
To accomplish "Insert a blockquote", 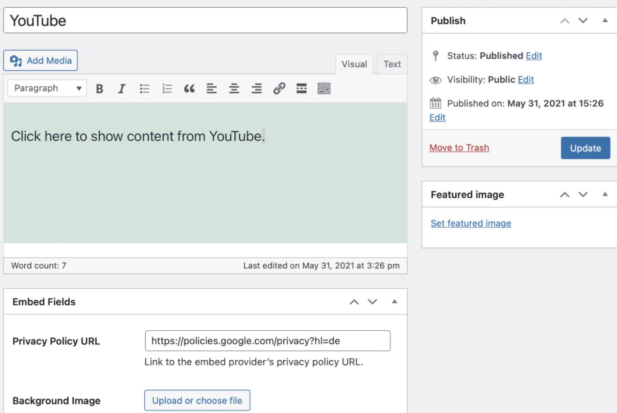I will tap(189, 88).
